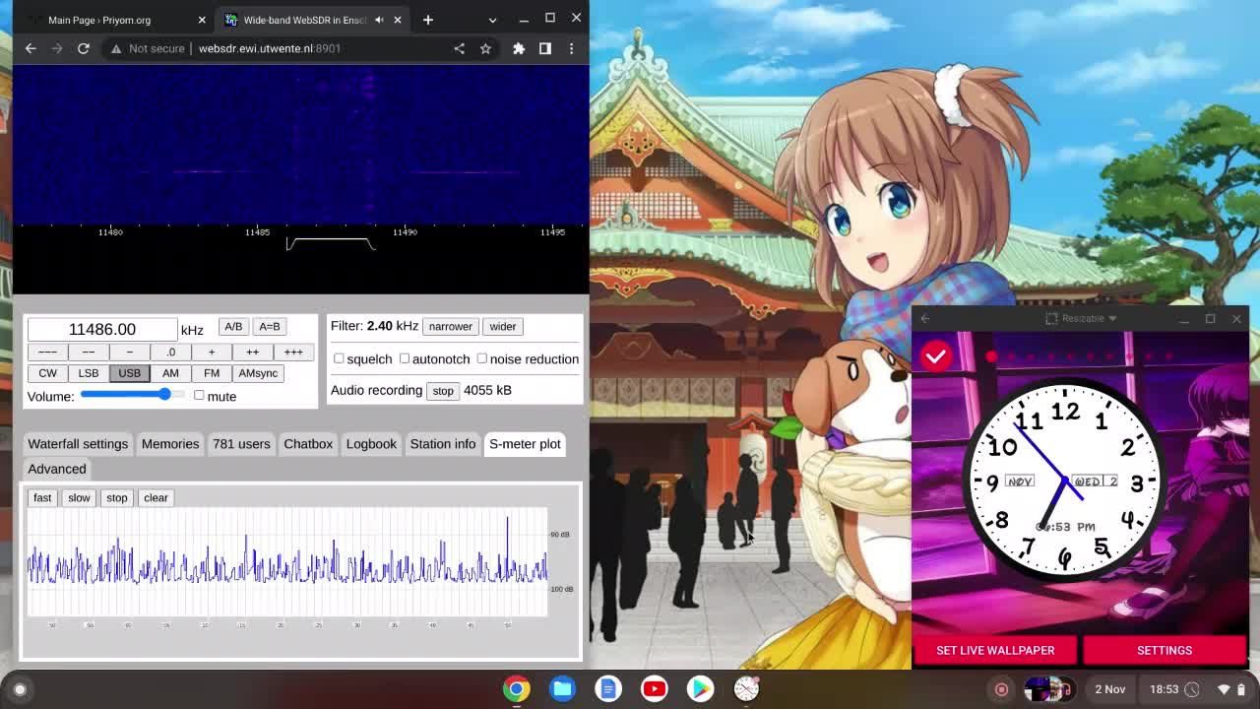Click SET LIVE WALLPAPER button
This screenshot has height=709, width=1260.
click(x=995, y=650)
